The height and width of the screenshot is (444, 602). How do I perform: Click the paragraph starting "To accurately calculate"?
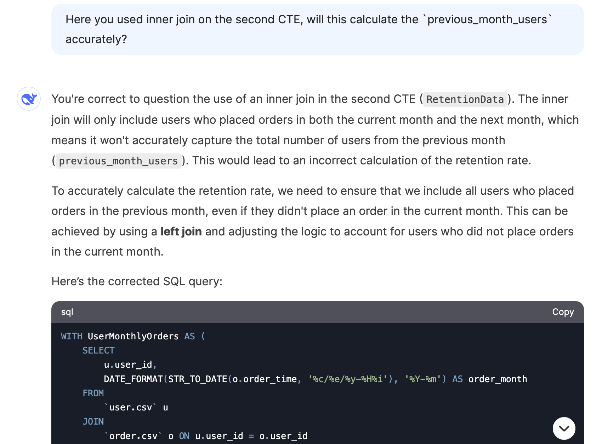[x=312, y=221]
